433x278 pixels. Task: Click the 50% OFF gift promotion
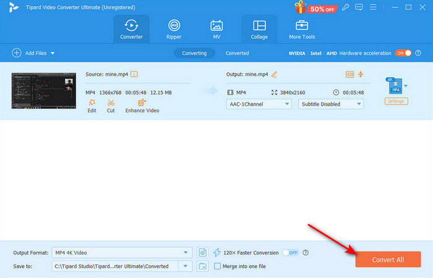(x=315, y=7)
